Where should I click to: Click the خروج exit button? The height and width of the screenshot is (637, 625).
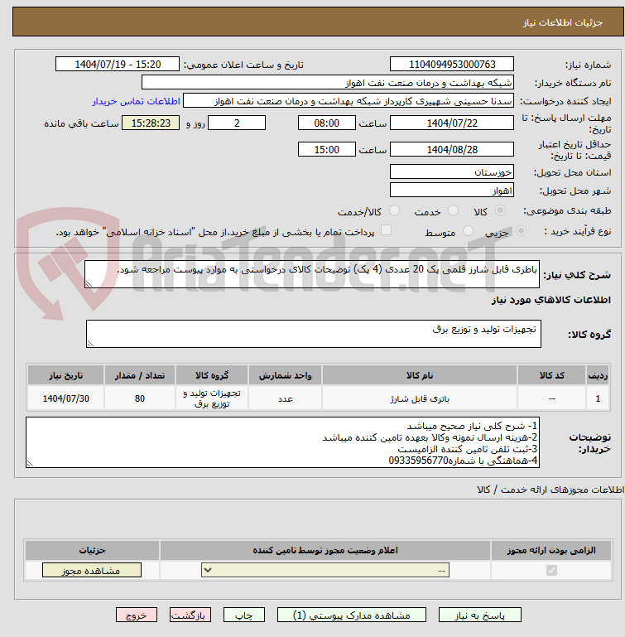137,615
